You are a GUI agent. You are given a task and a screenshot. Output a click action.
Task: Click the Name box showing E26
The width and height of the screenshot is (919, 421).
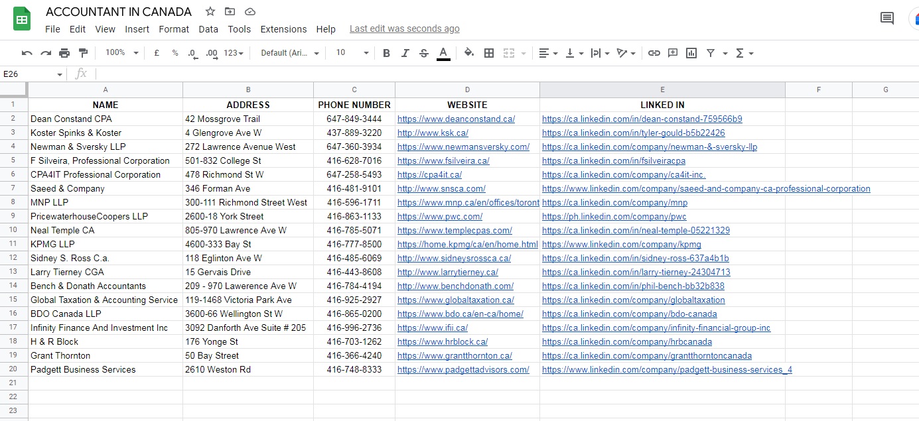click(x=33, y=74)
